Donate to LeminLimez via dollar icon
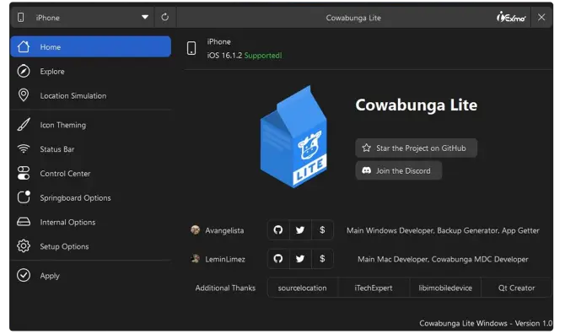Screen dimensions: 565x334 coord(322,259)
